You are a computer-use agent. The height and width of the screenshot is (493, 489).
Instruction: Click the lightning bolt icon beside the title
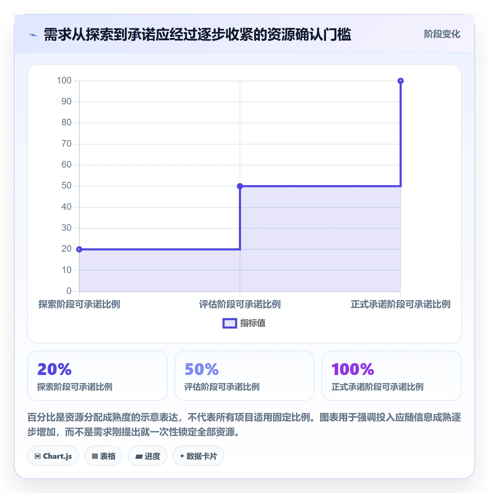[33, 35]
